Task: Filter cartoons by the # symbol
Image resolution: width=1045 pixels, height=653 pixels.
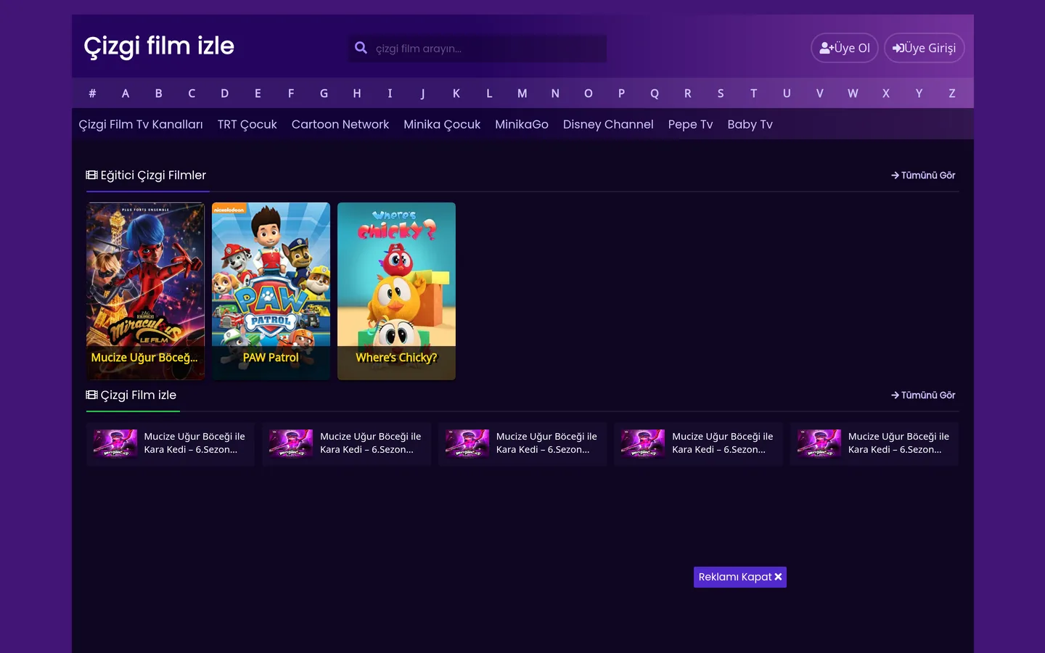Action: [x=92, y=93]
